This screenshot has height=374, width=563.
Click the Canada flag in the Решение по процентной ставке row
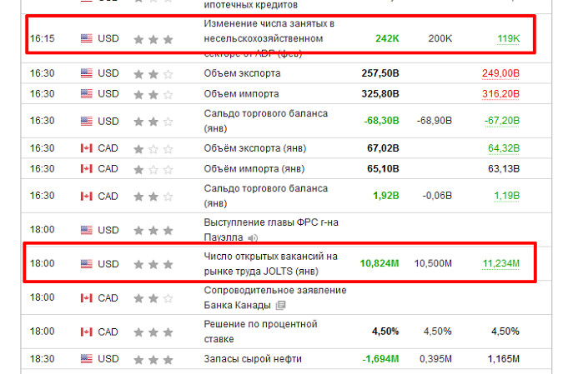(87, 332)
